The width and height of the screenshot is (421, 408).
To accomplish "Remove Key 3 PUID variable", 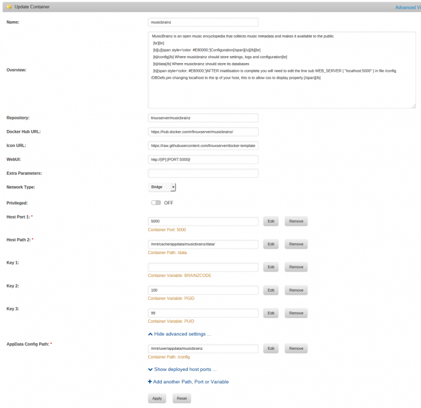I will (296, 313).
